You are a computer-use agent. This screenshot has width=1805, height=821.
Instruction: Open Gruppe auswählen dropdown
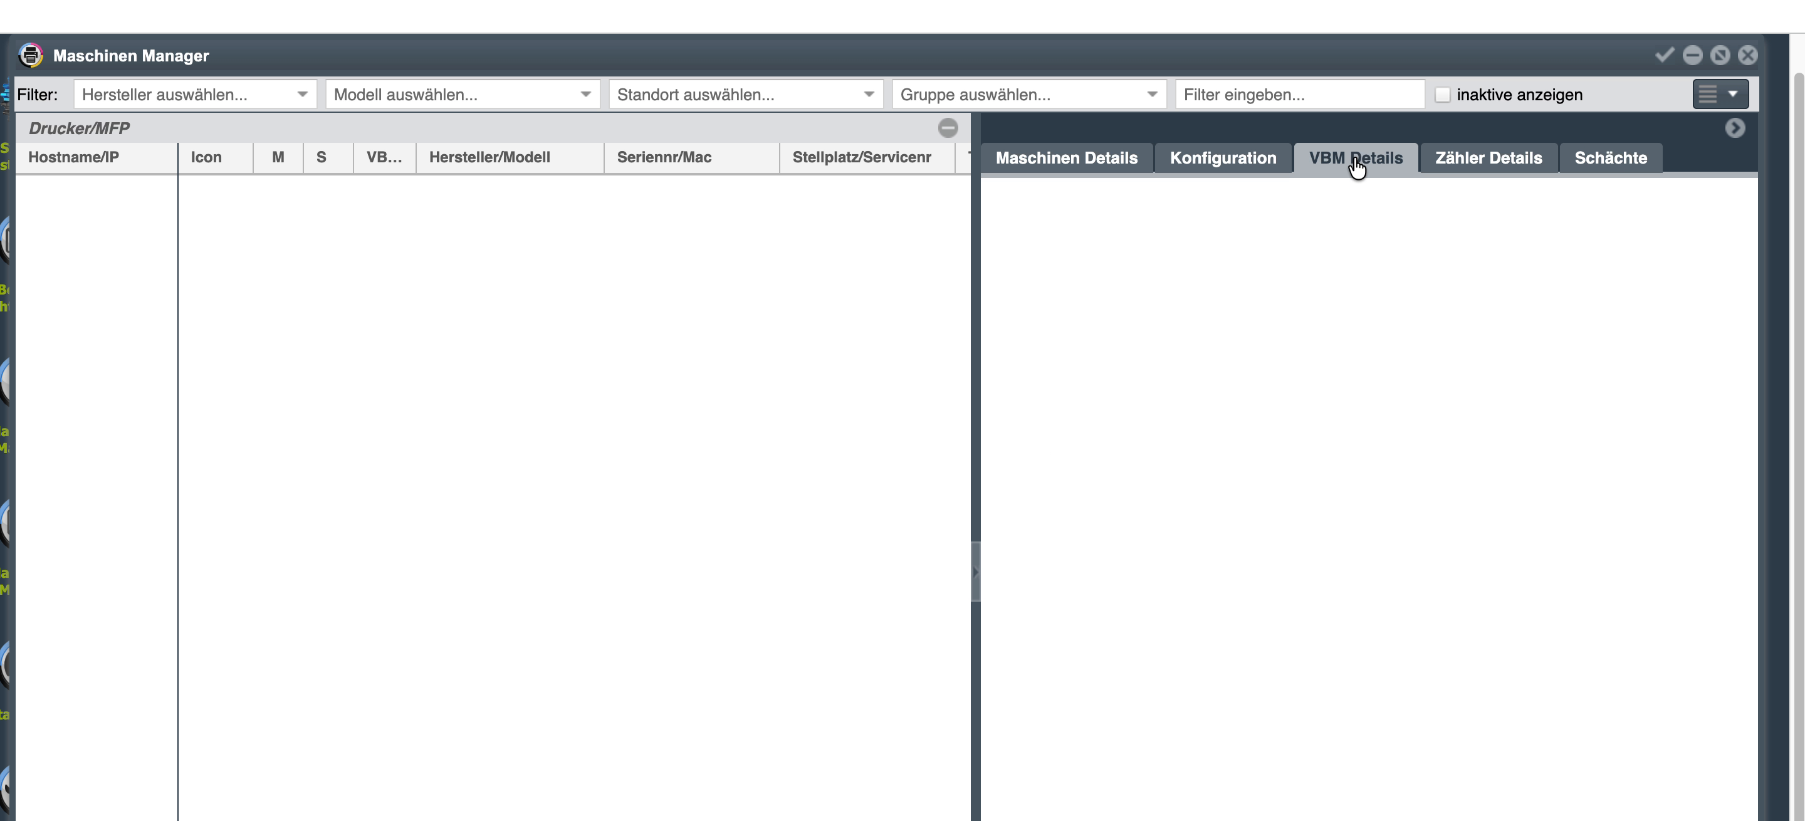[x=1028, y=95]
